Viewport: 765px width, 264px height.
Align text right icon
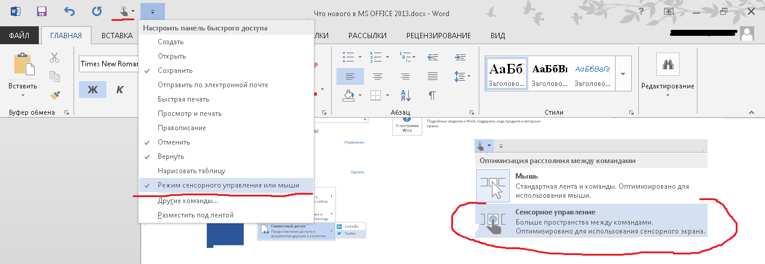tap(405, 76)
